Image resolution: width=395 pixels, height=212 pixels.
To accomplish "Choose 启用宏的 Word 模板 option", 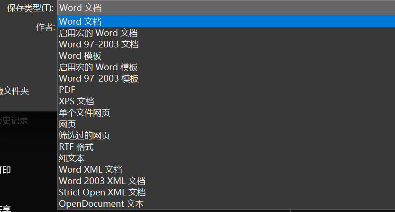I will [226, 67].
